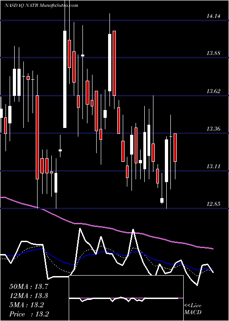This screenshot has height=321, width=229.
Task: Click the 13.36 price axis label
Action: [x=213, y=129]
